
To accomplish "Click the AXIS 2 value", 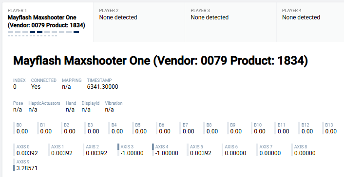I will click(96, 153).
